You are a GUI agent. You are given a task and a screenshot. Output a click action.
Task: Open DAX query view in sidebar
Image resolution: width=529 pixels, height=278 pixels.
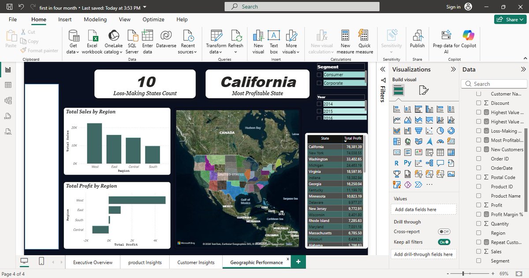pyautogui.click(x=8, y=116)
